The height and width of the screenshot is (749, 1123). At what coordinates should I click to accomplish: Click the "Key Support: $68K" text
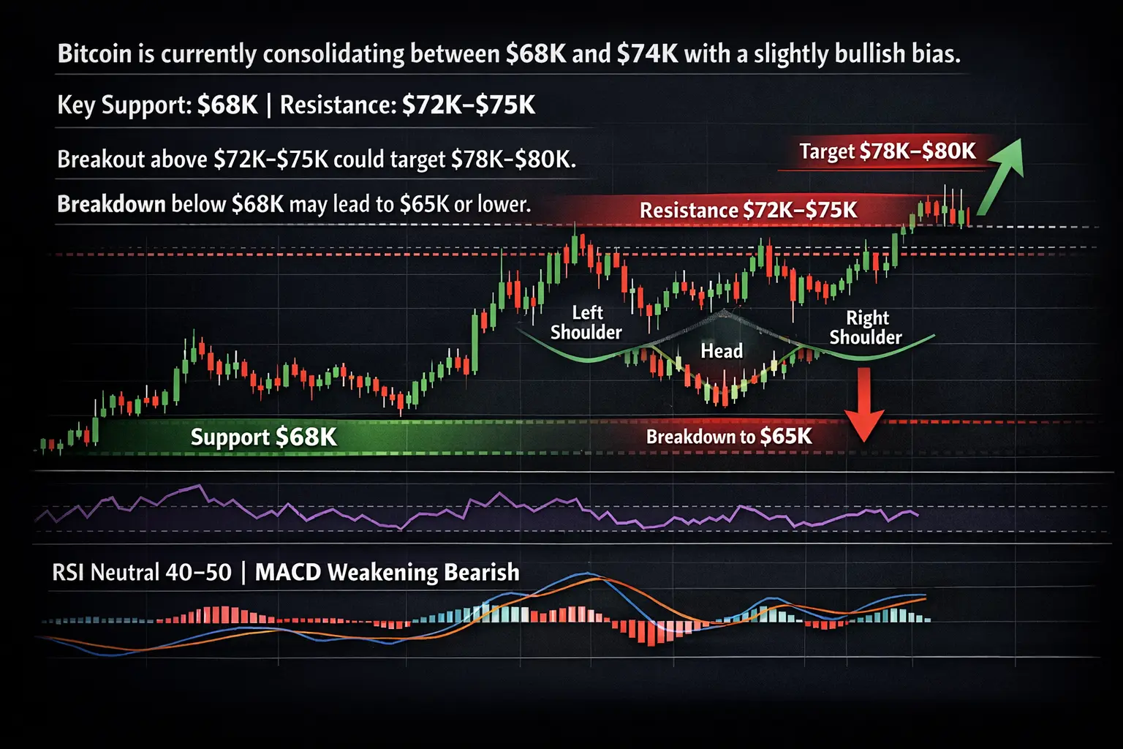(157, 105)
